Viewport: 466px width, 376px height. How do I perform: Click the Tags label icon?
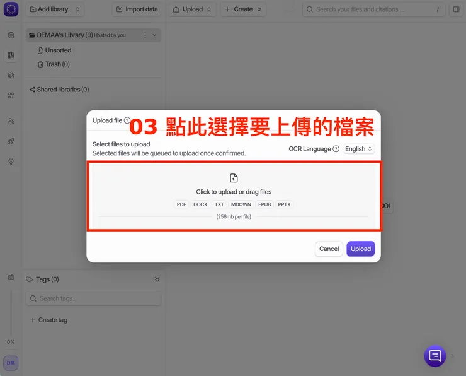click(x=30, y=279)
